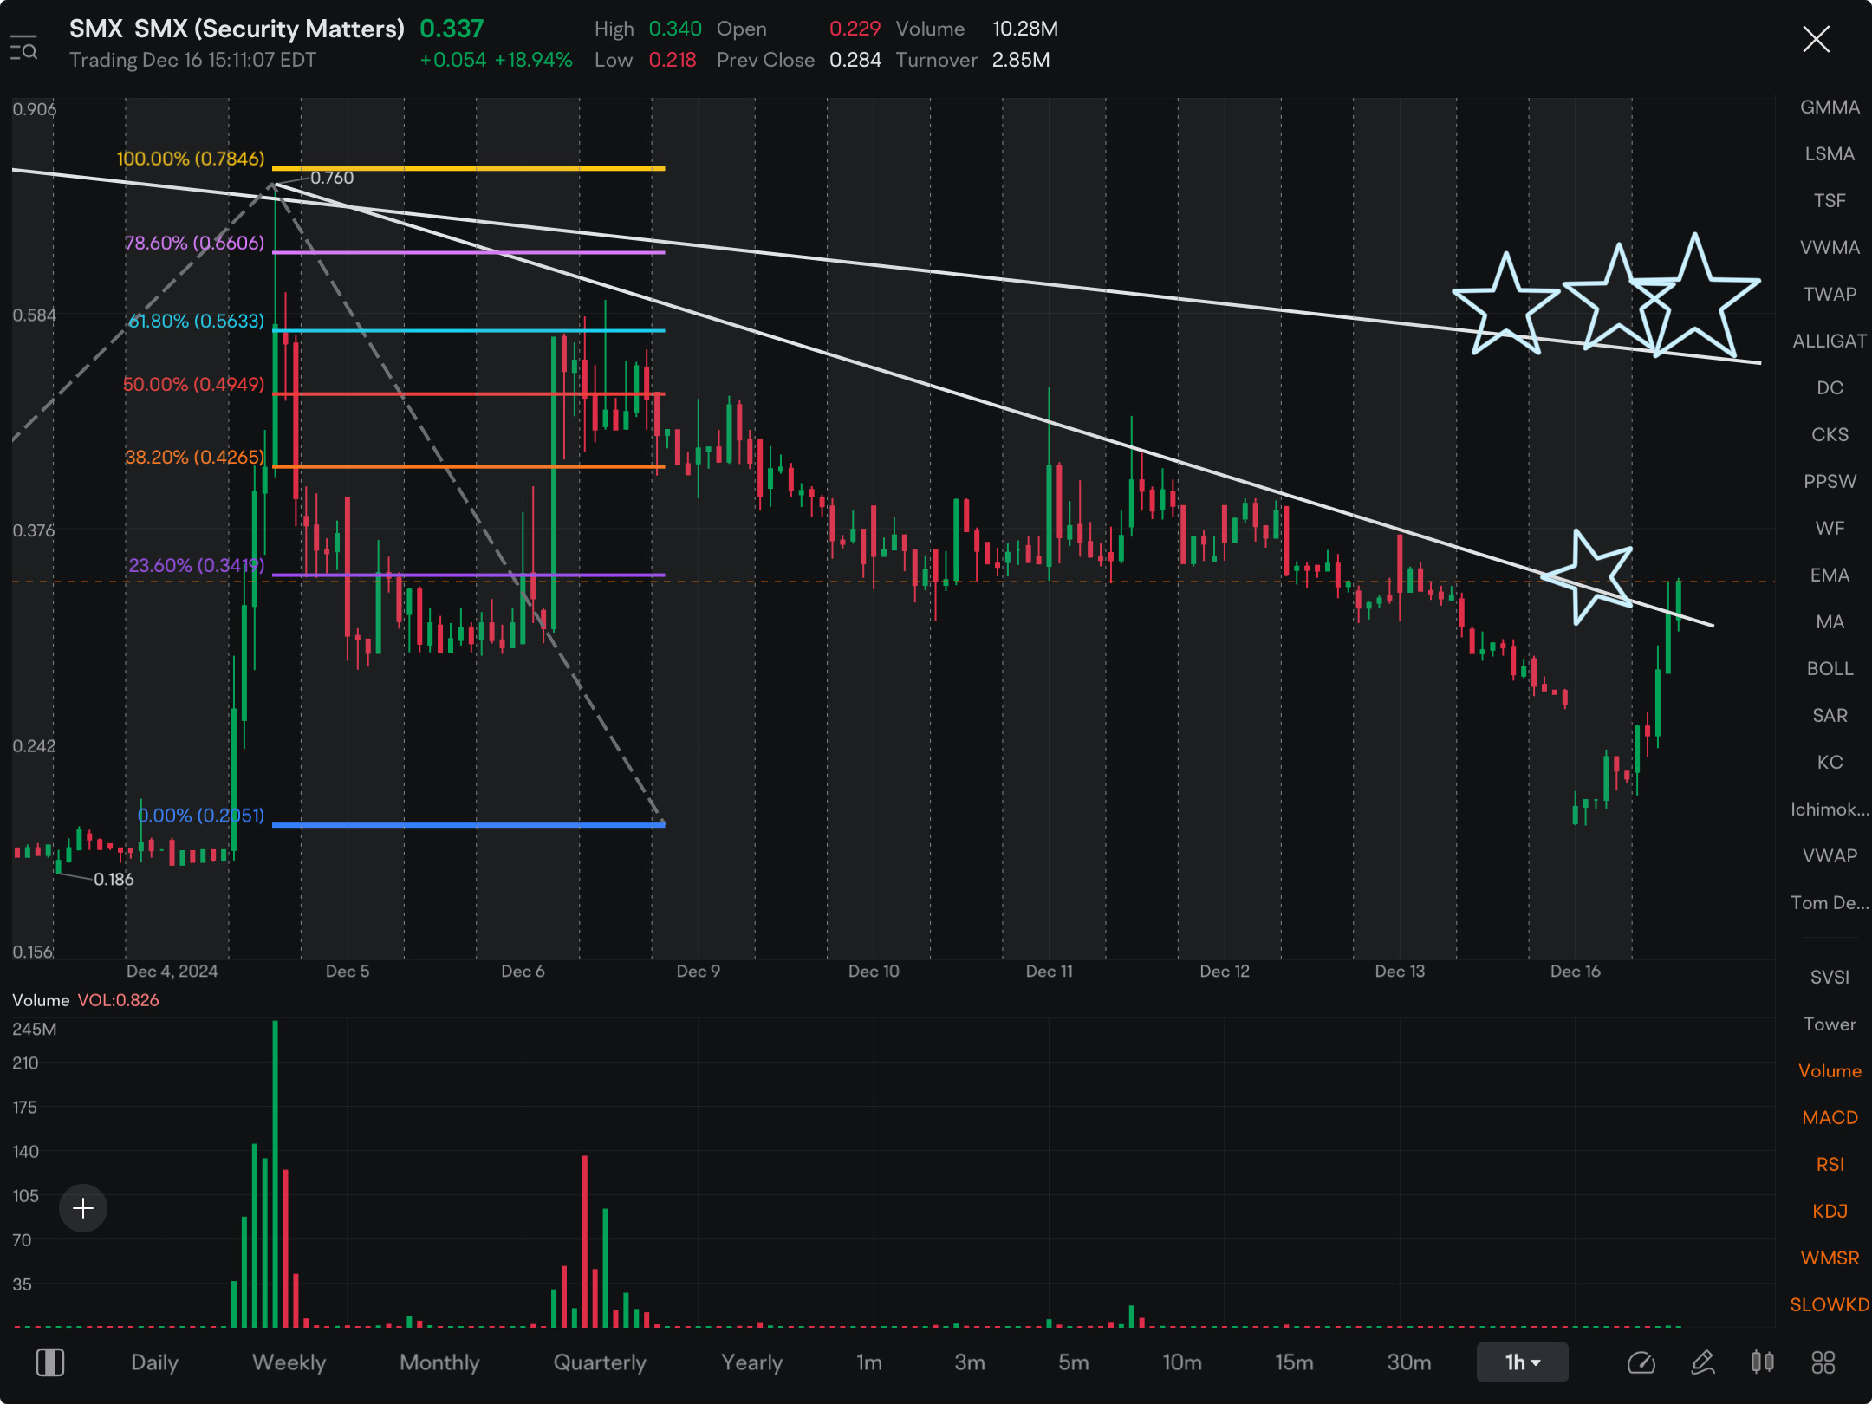
Task: Enable the Tower sub-indicator
Action: pos(1830,1024)
